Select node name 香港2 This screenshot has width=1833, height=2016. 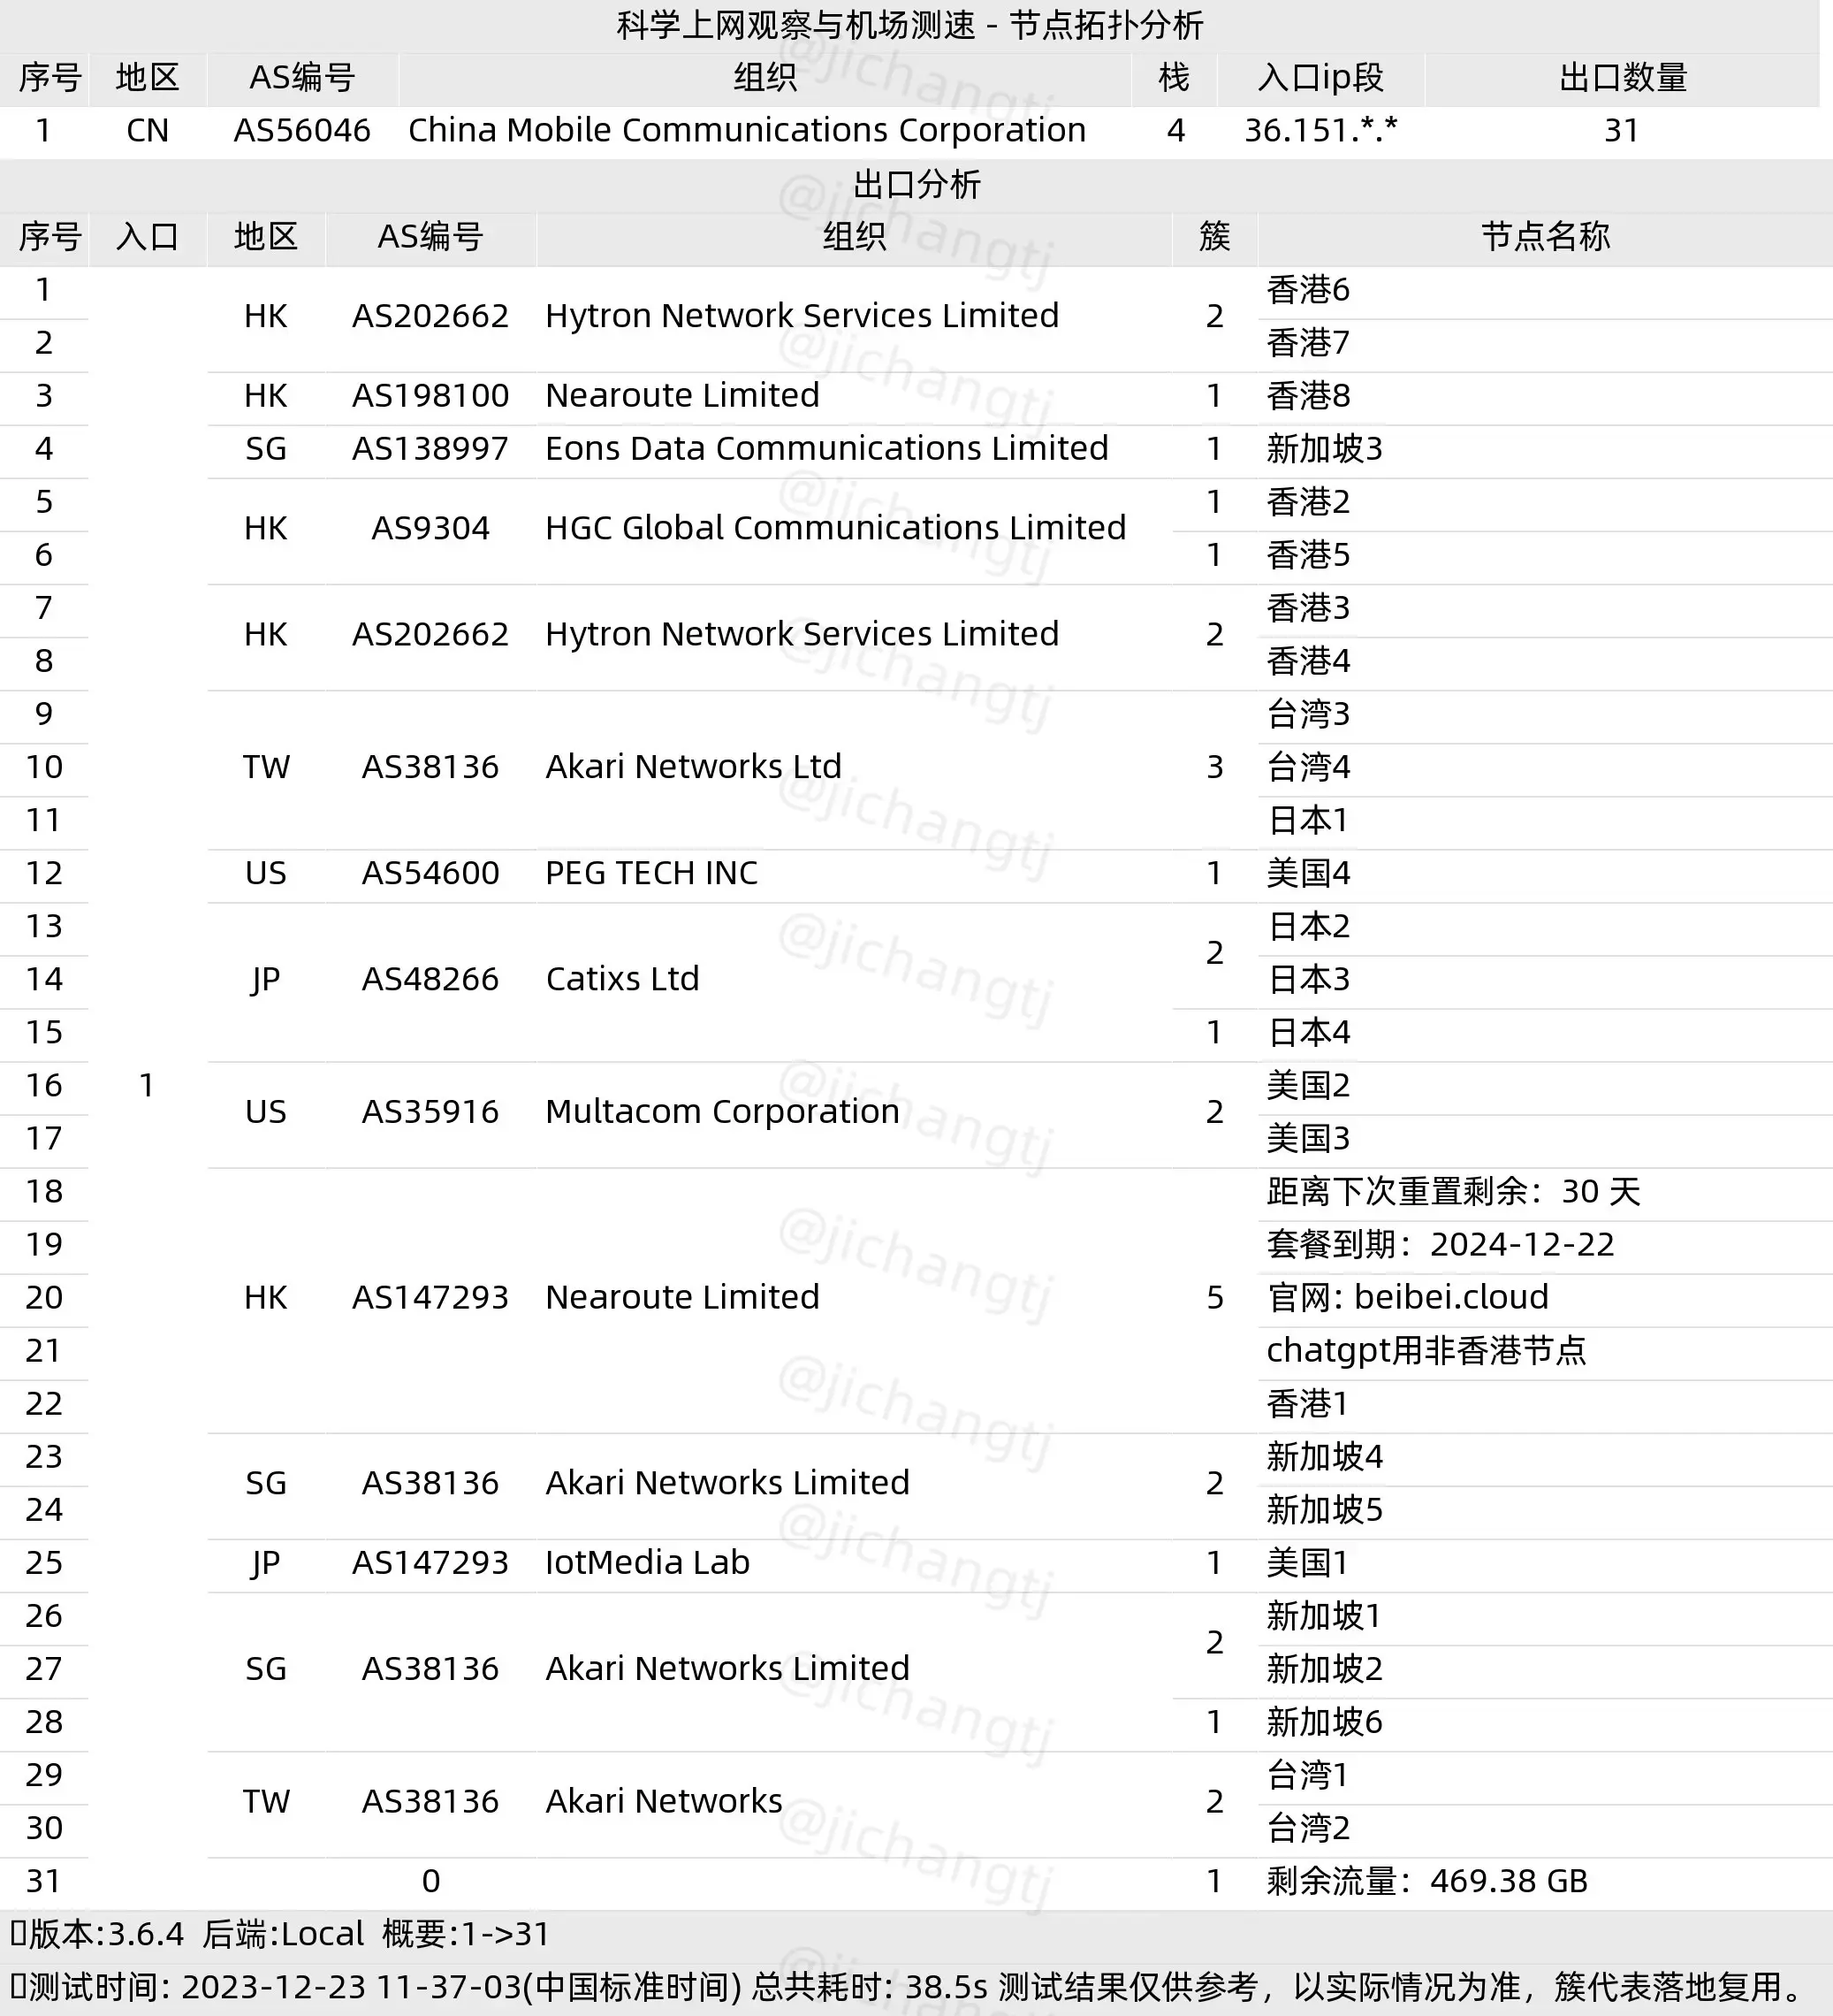pos(1308,502)
